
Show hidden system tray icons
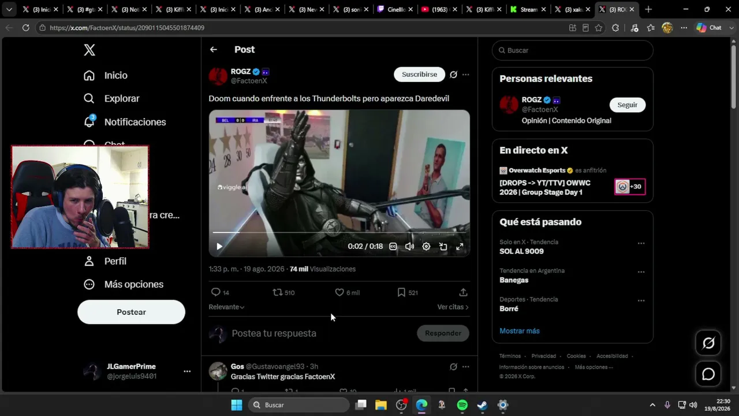coord(652,405)
